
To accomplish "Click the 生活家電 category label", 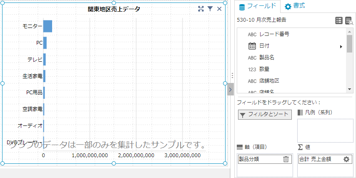I will tap(33, 76).
